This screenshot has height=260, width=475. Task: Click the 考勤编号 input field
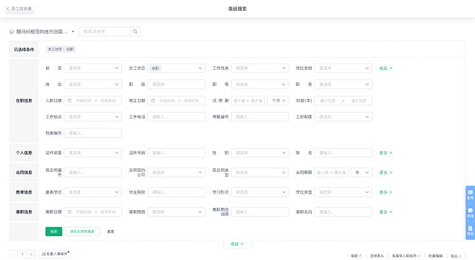[x=260, y=117]
